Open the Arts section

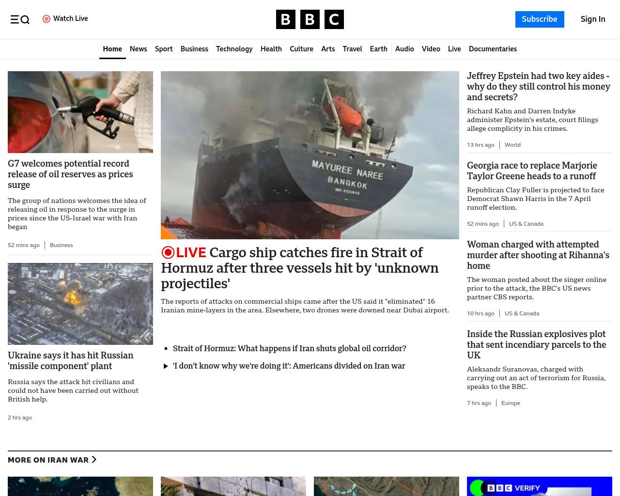328,49
